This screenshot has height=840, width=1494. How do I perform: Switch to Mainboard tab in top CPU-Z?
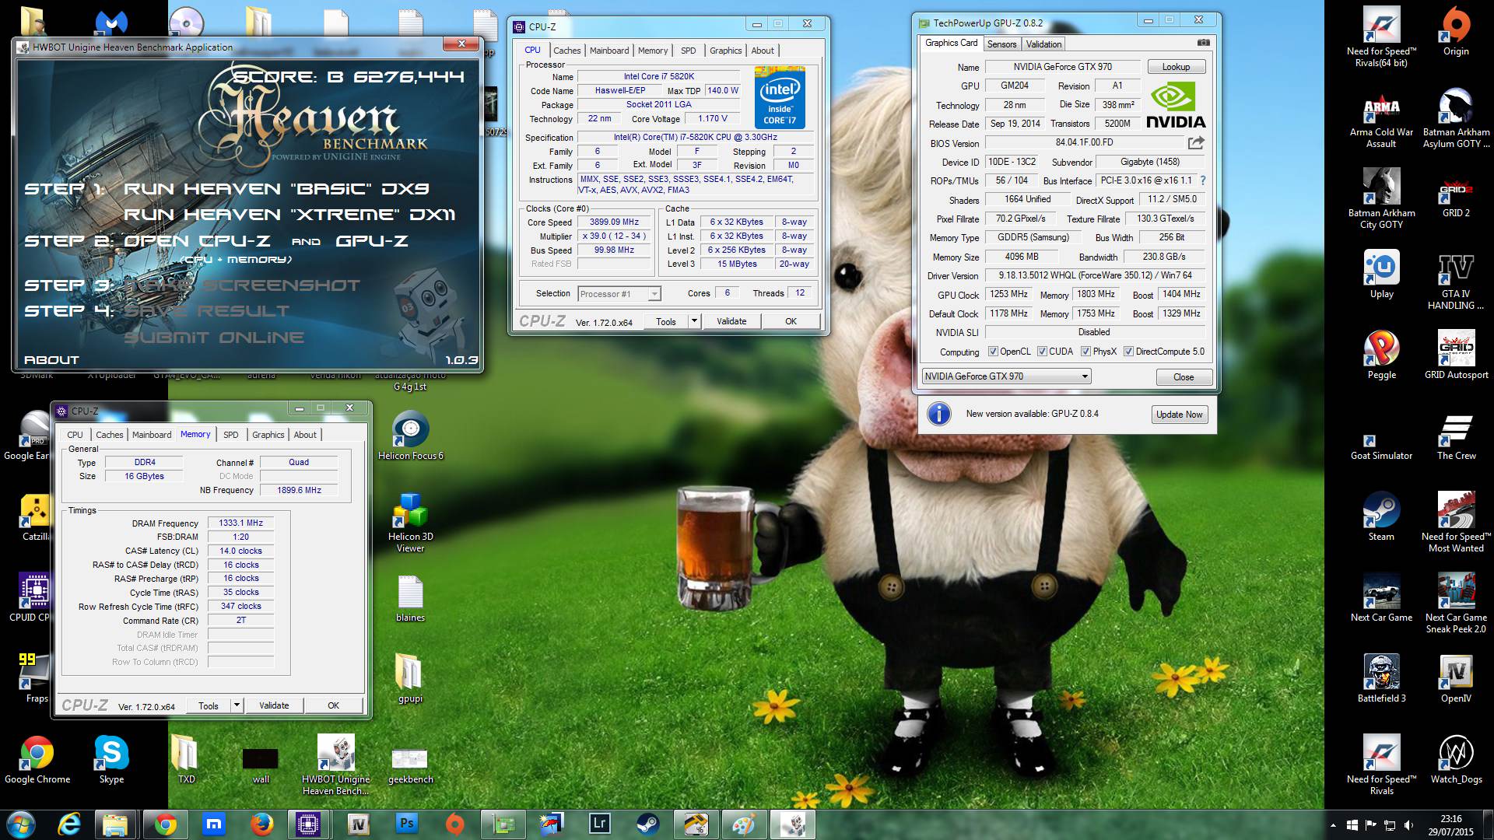609,51
